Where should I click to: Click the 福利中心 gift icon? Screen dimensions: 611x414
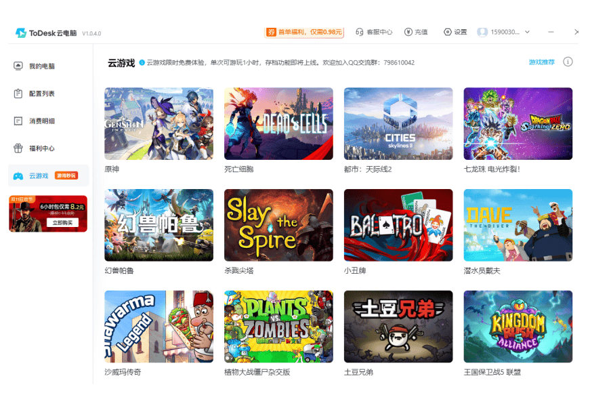point(18,148)
